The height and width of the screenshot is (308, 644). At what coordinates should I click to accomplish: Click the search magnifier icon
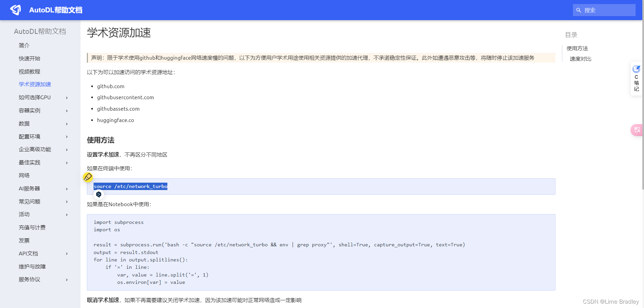click(x=579, y=10)
